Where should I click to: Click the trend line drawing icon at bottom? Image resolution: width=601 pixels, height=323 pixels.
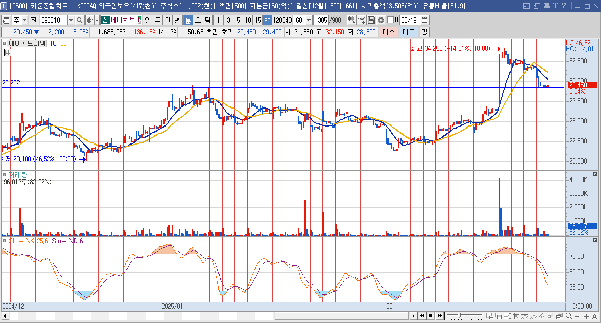[542, 316]
